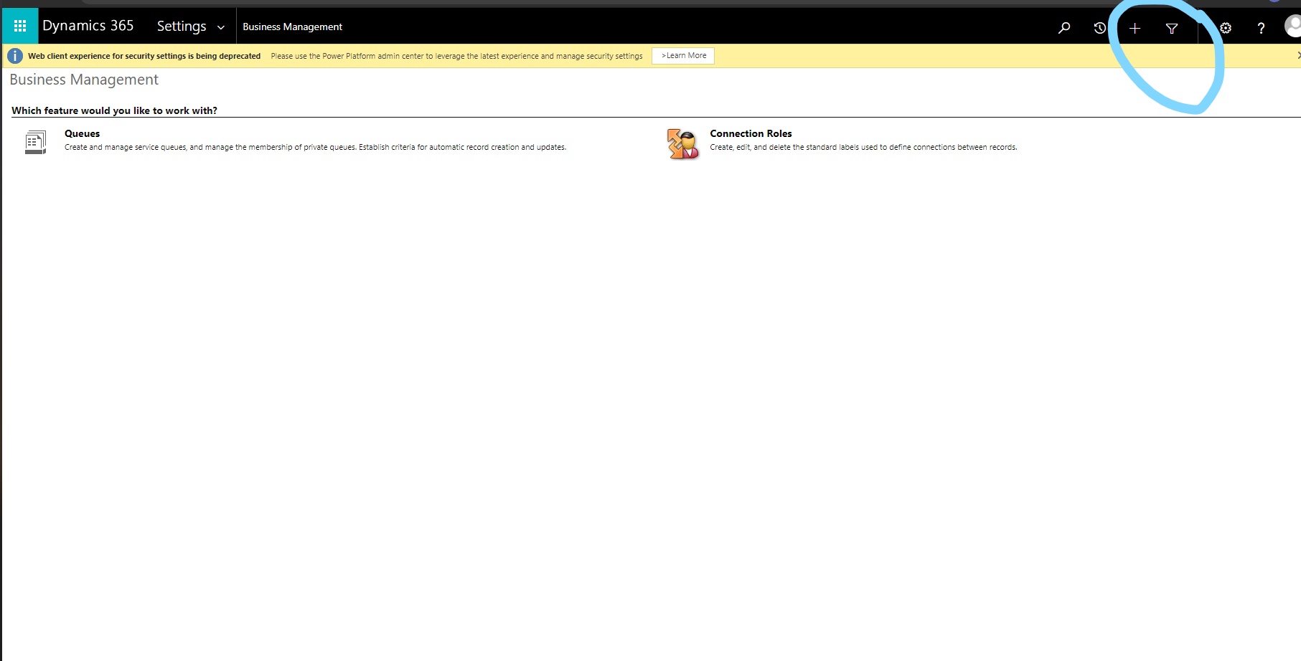Click the Dynamics 365 home link
1301x661 pixels.
tap(88, 25)
